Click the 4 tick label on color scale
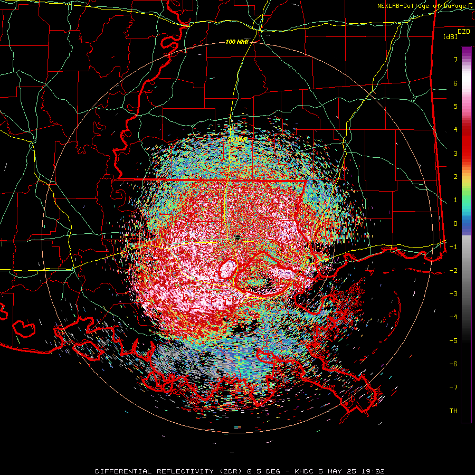The image size is (475, 475). coord(455,130)
